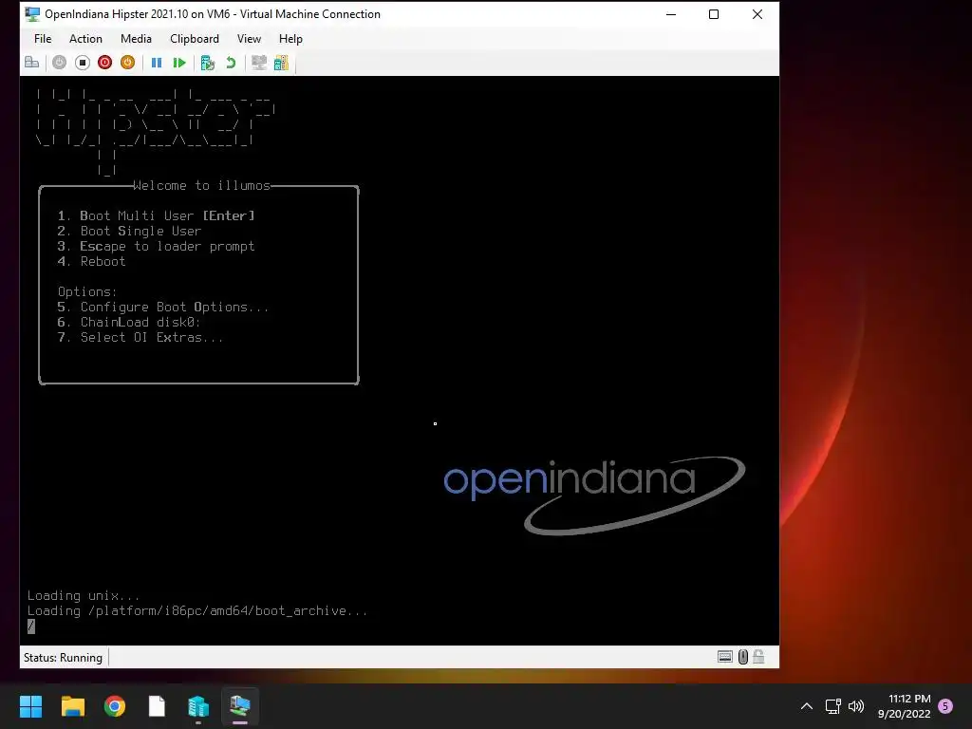Click the 'Status: Running' text
This screenshot has width=972, height=729.
pos(63,657)
